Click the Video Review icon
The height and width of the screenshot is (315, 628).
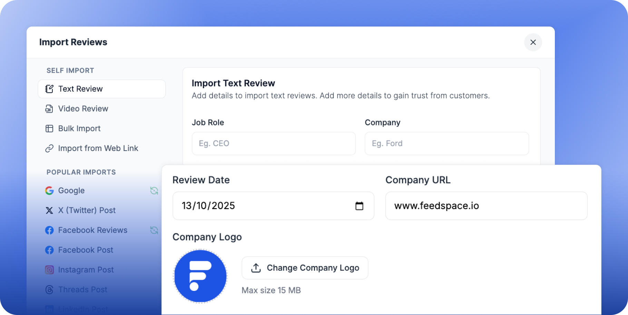point(49,109)
